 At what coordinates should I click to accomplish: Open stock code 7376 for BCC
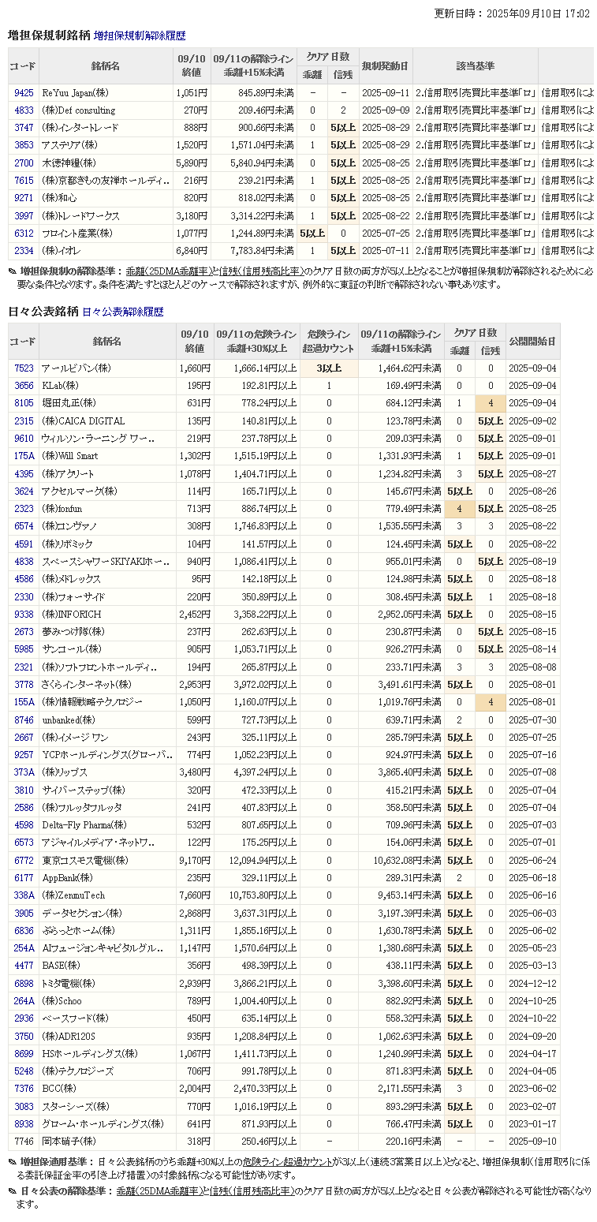[x=24, y=1089]
